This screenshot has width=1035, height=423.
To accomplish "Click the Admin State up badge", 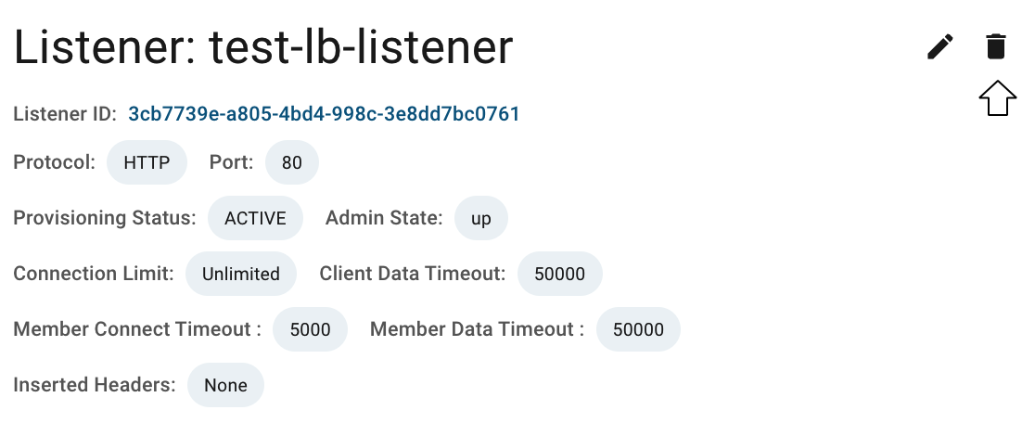I will 481,218.
